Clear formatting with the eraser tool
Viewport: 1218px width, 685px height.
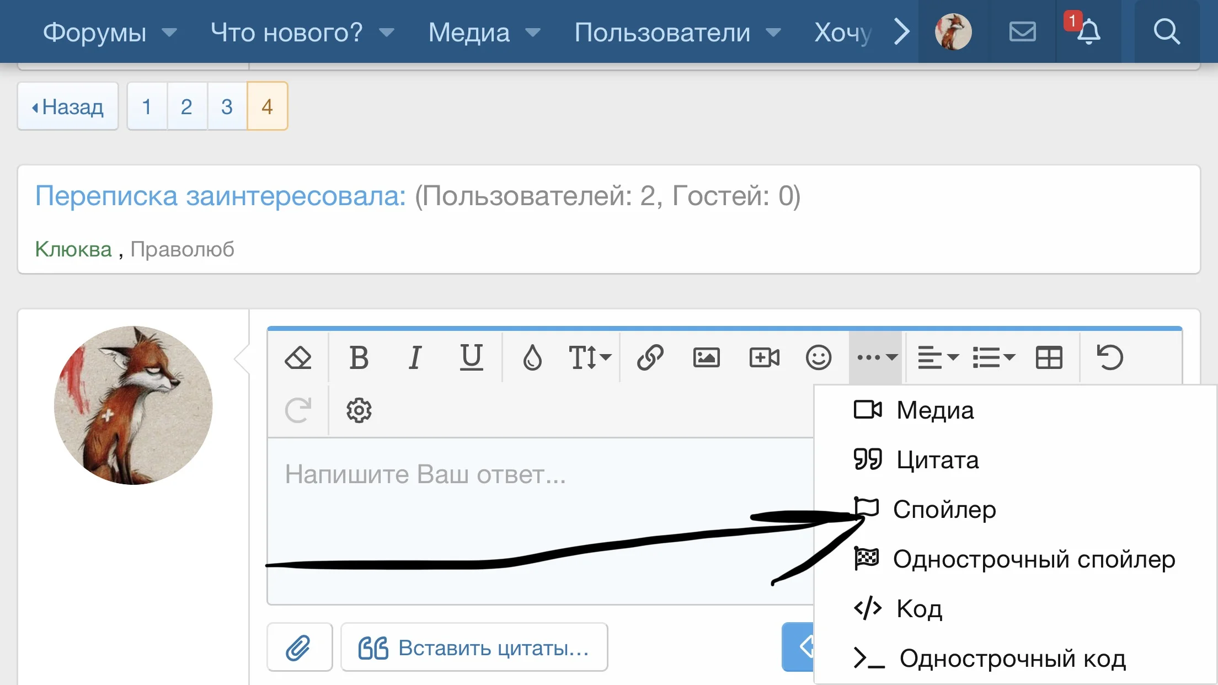(298, 357)
